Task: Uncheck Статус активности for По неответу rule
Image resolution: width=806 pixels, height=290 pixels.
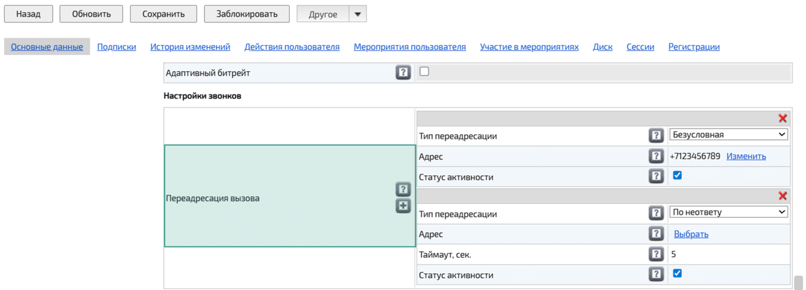Action: pos(678,273)
